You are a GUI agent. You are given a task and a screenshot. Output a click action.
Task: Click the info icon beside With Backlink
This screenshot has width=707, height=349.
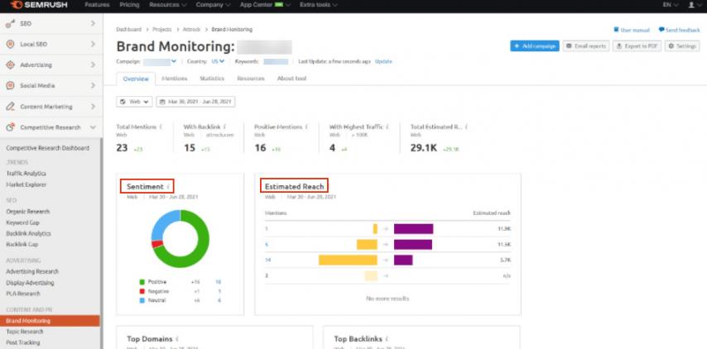(x=225, y=127)
